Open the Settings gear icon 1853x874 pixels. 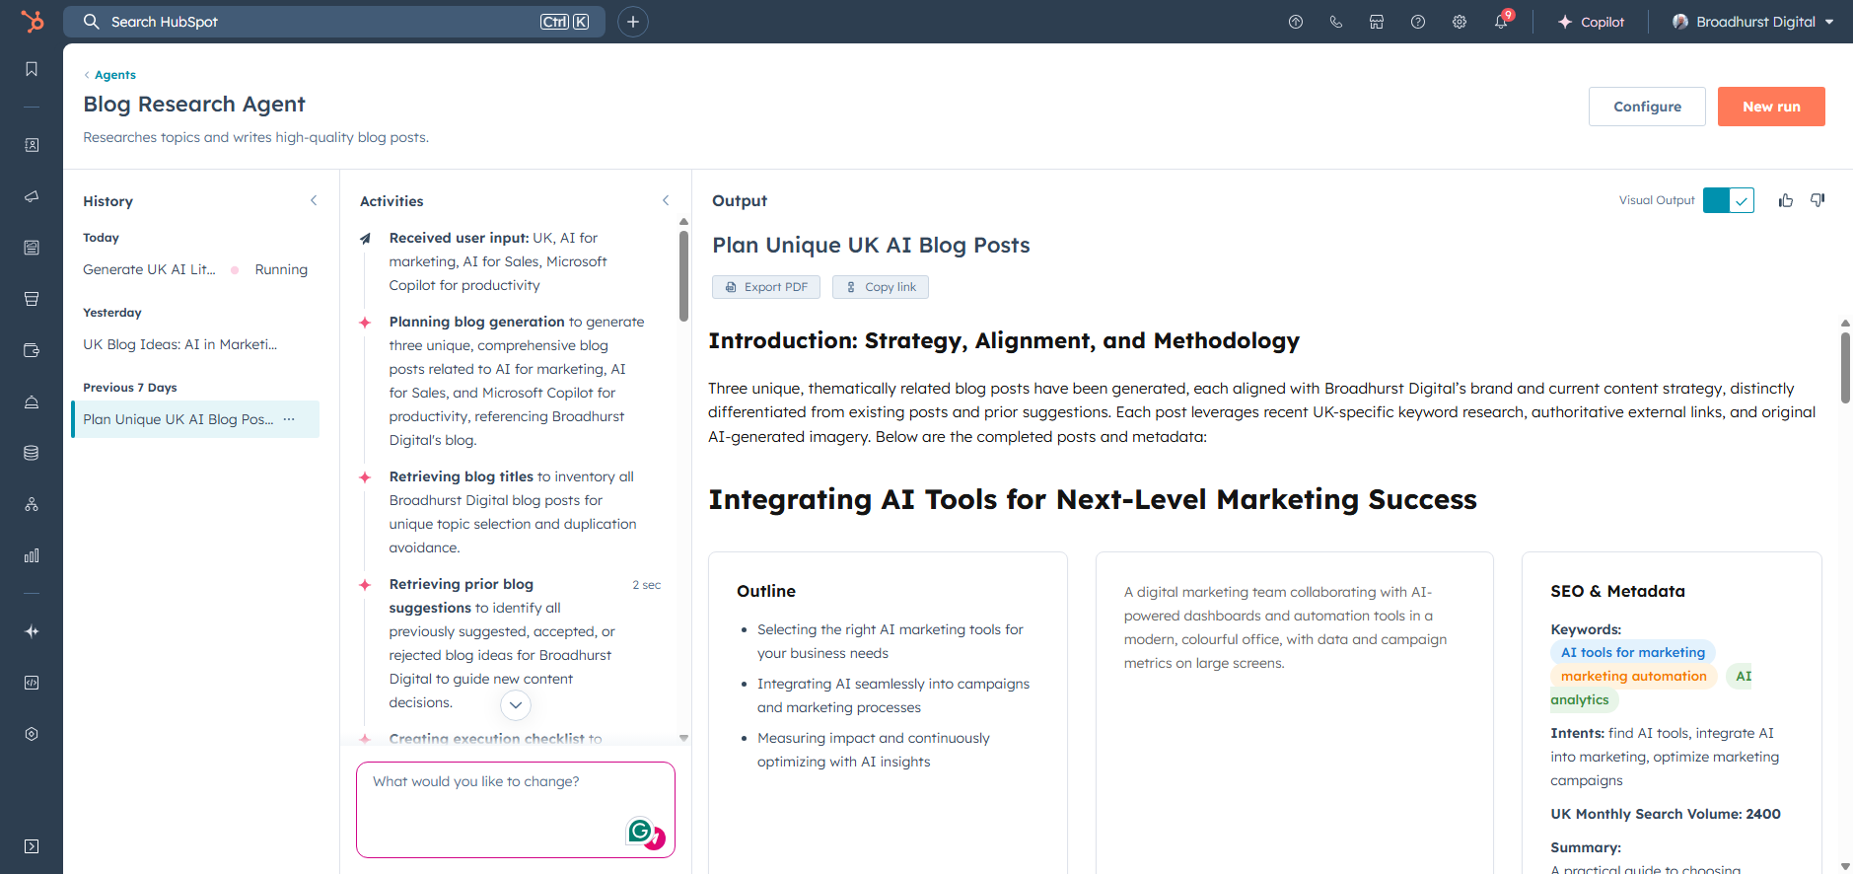(1460, 22)
